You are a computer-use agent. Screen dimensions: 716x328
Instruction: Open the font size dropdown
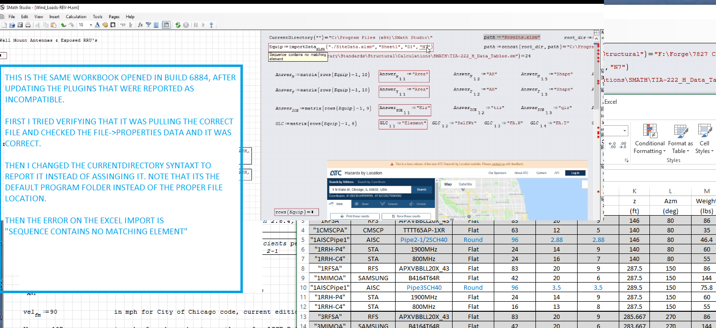click(x=91, y=25)
